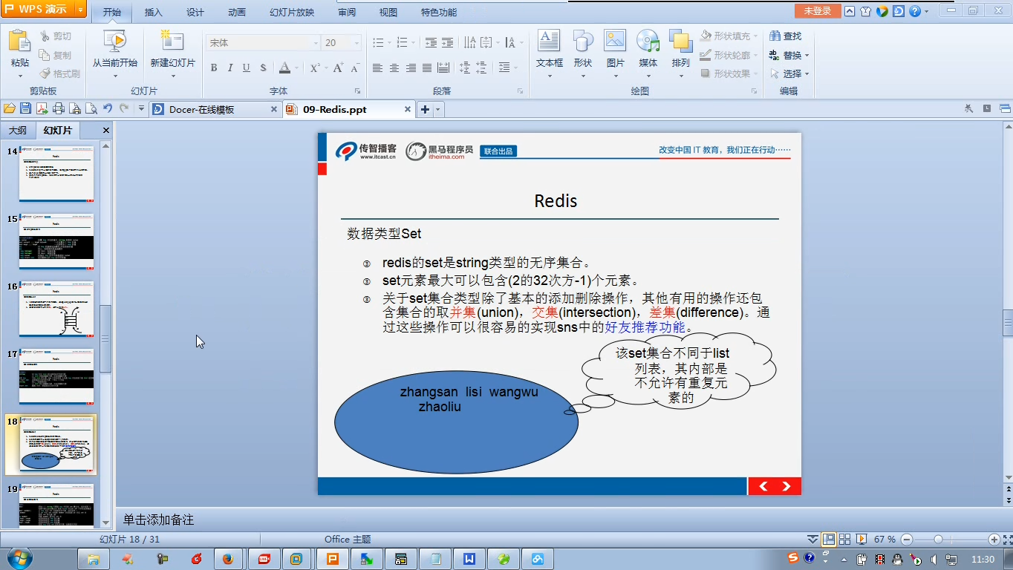This screenshot has height=570, width=1013.
Task: Align text left in paragraph group
Action: (377, 68)
